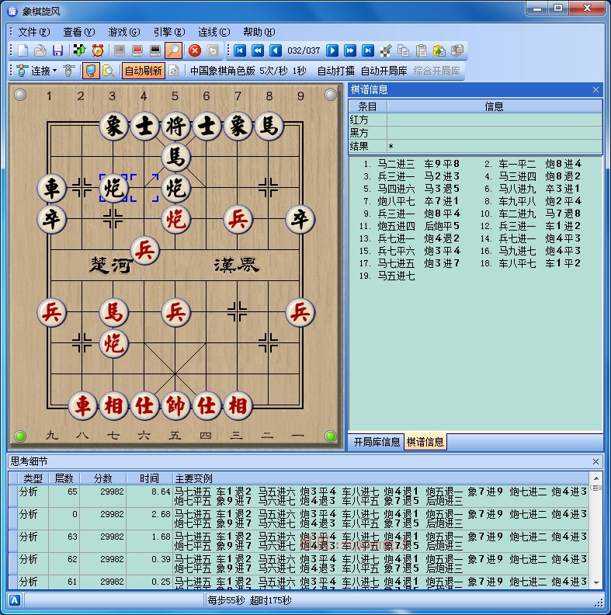
Task: Click the 层数 column header
Action: pyautogui.click(x=64, y=478)
